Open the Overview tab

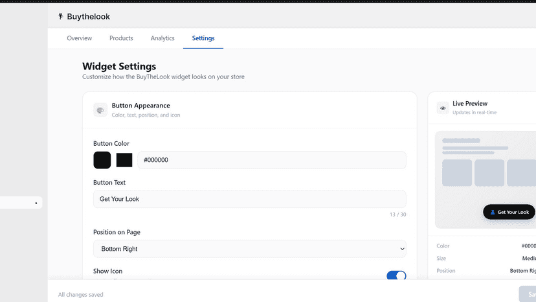tap(80, 38)
